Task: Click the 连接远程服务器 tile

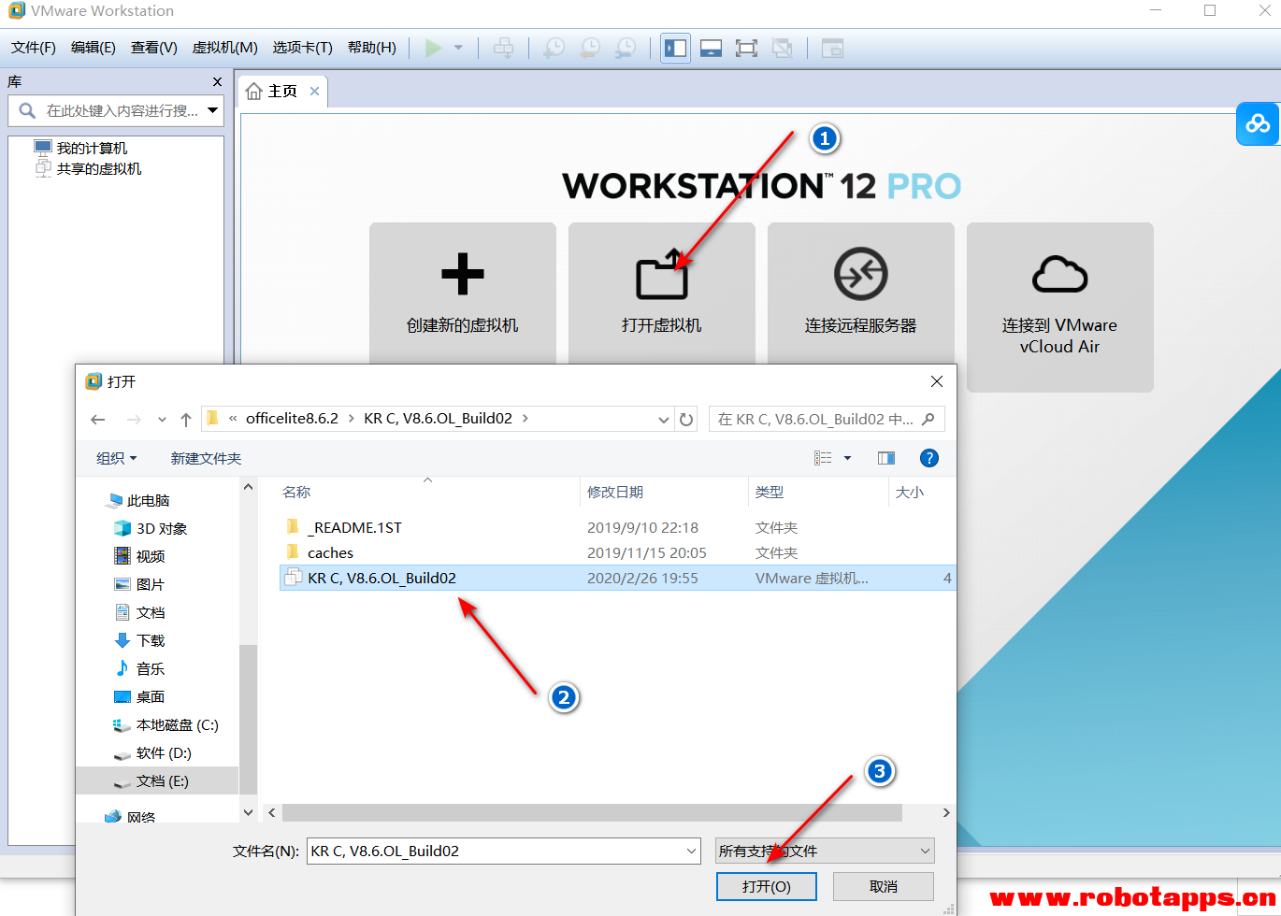Action: (861, 293)
